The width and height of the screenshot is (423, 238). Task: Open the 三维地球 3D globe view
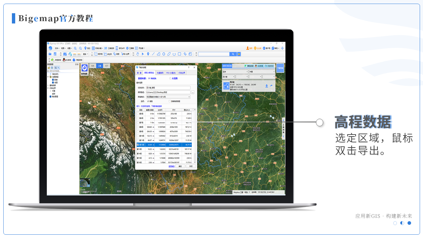pos(109,48)
